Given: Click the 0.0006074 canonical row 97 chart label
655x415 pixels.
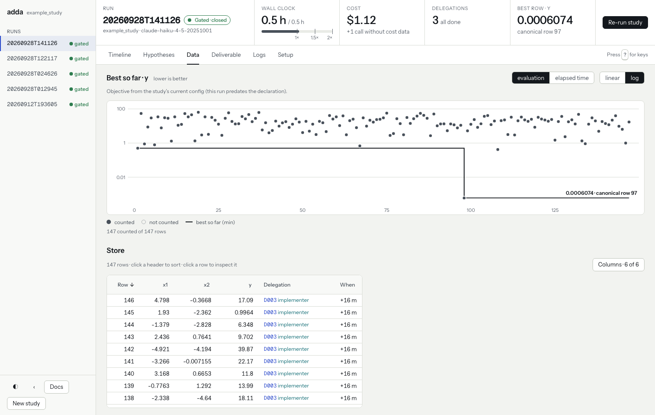Looking at the screenshot, I should coord(601,193).
